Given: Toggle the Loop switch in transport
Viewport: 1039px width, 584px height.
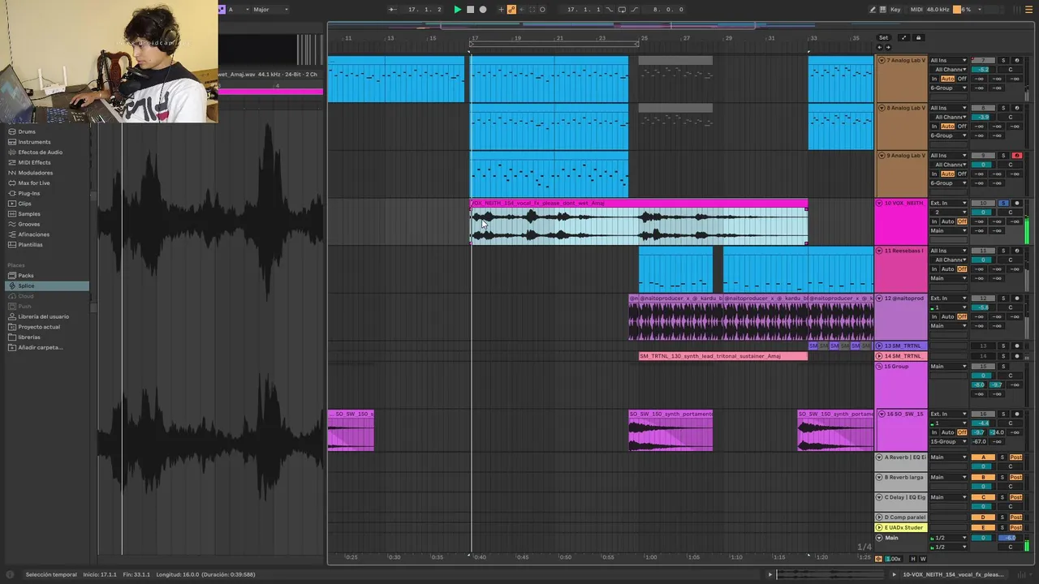Looking at the screenshot, I should [x=622, y=10].
